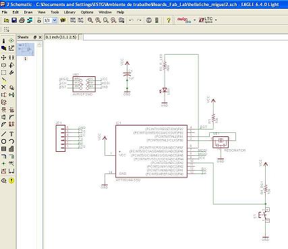
Task: Click the grid coordinates 0.1 inch display
Action: [61, 37]
